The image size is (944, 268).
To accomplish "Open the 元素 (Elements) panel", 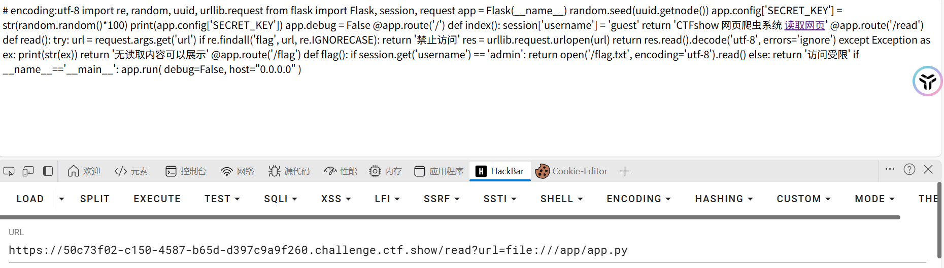I will click(x=131, y=171).
